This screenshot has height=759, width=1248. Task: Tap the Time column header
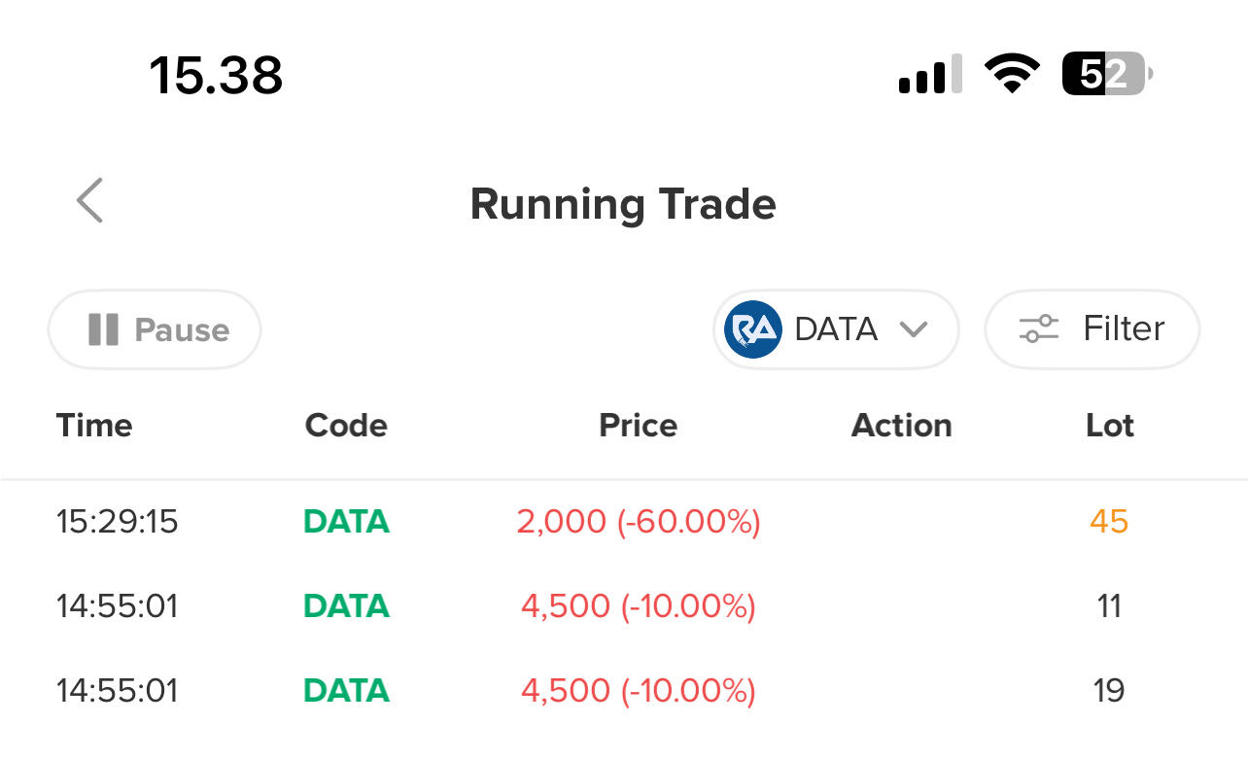click(94, 426)
